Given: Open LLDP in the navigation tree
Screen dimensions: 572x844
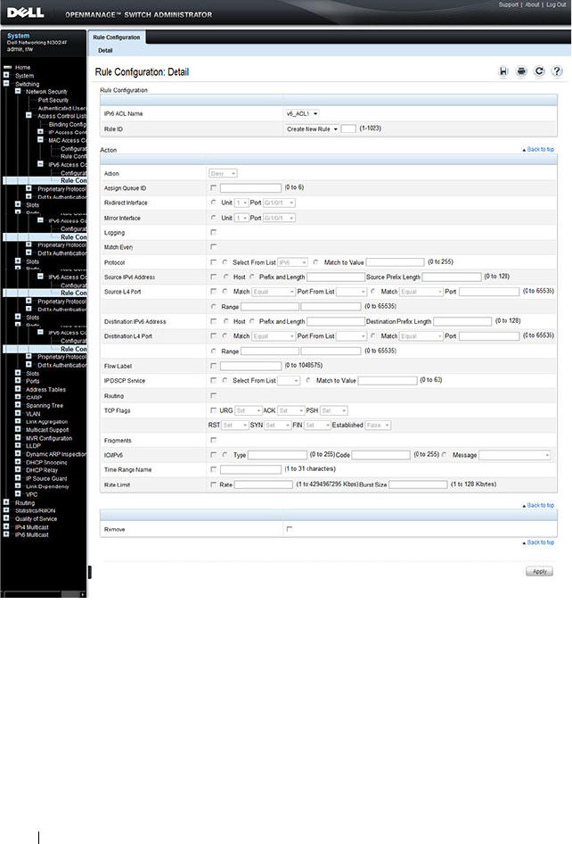Looking at the screenshot, I should [33, 446].
